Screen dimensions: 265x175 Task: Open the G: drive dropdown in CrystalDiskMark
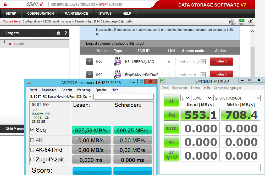pyautogui.click(x=237, y=98)
